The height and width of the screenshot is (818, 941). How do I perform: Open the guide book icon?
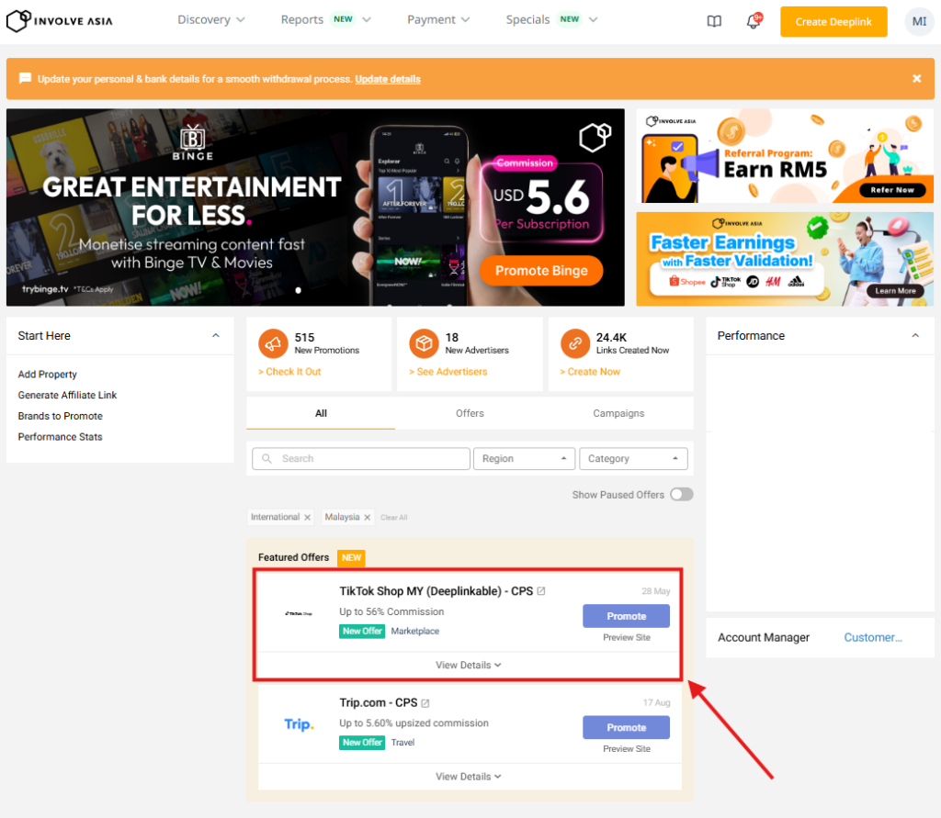(x=714, y=21)
